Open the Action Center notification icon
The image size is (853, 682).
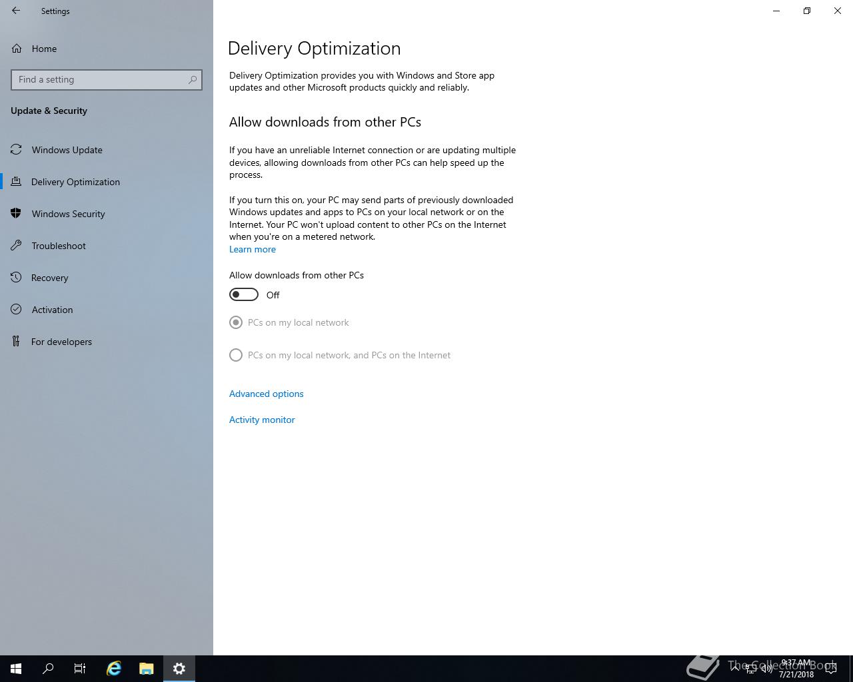point(832,669)
